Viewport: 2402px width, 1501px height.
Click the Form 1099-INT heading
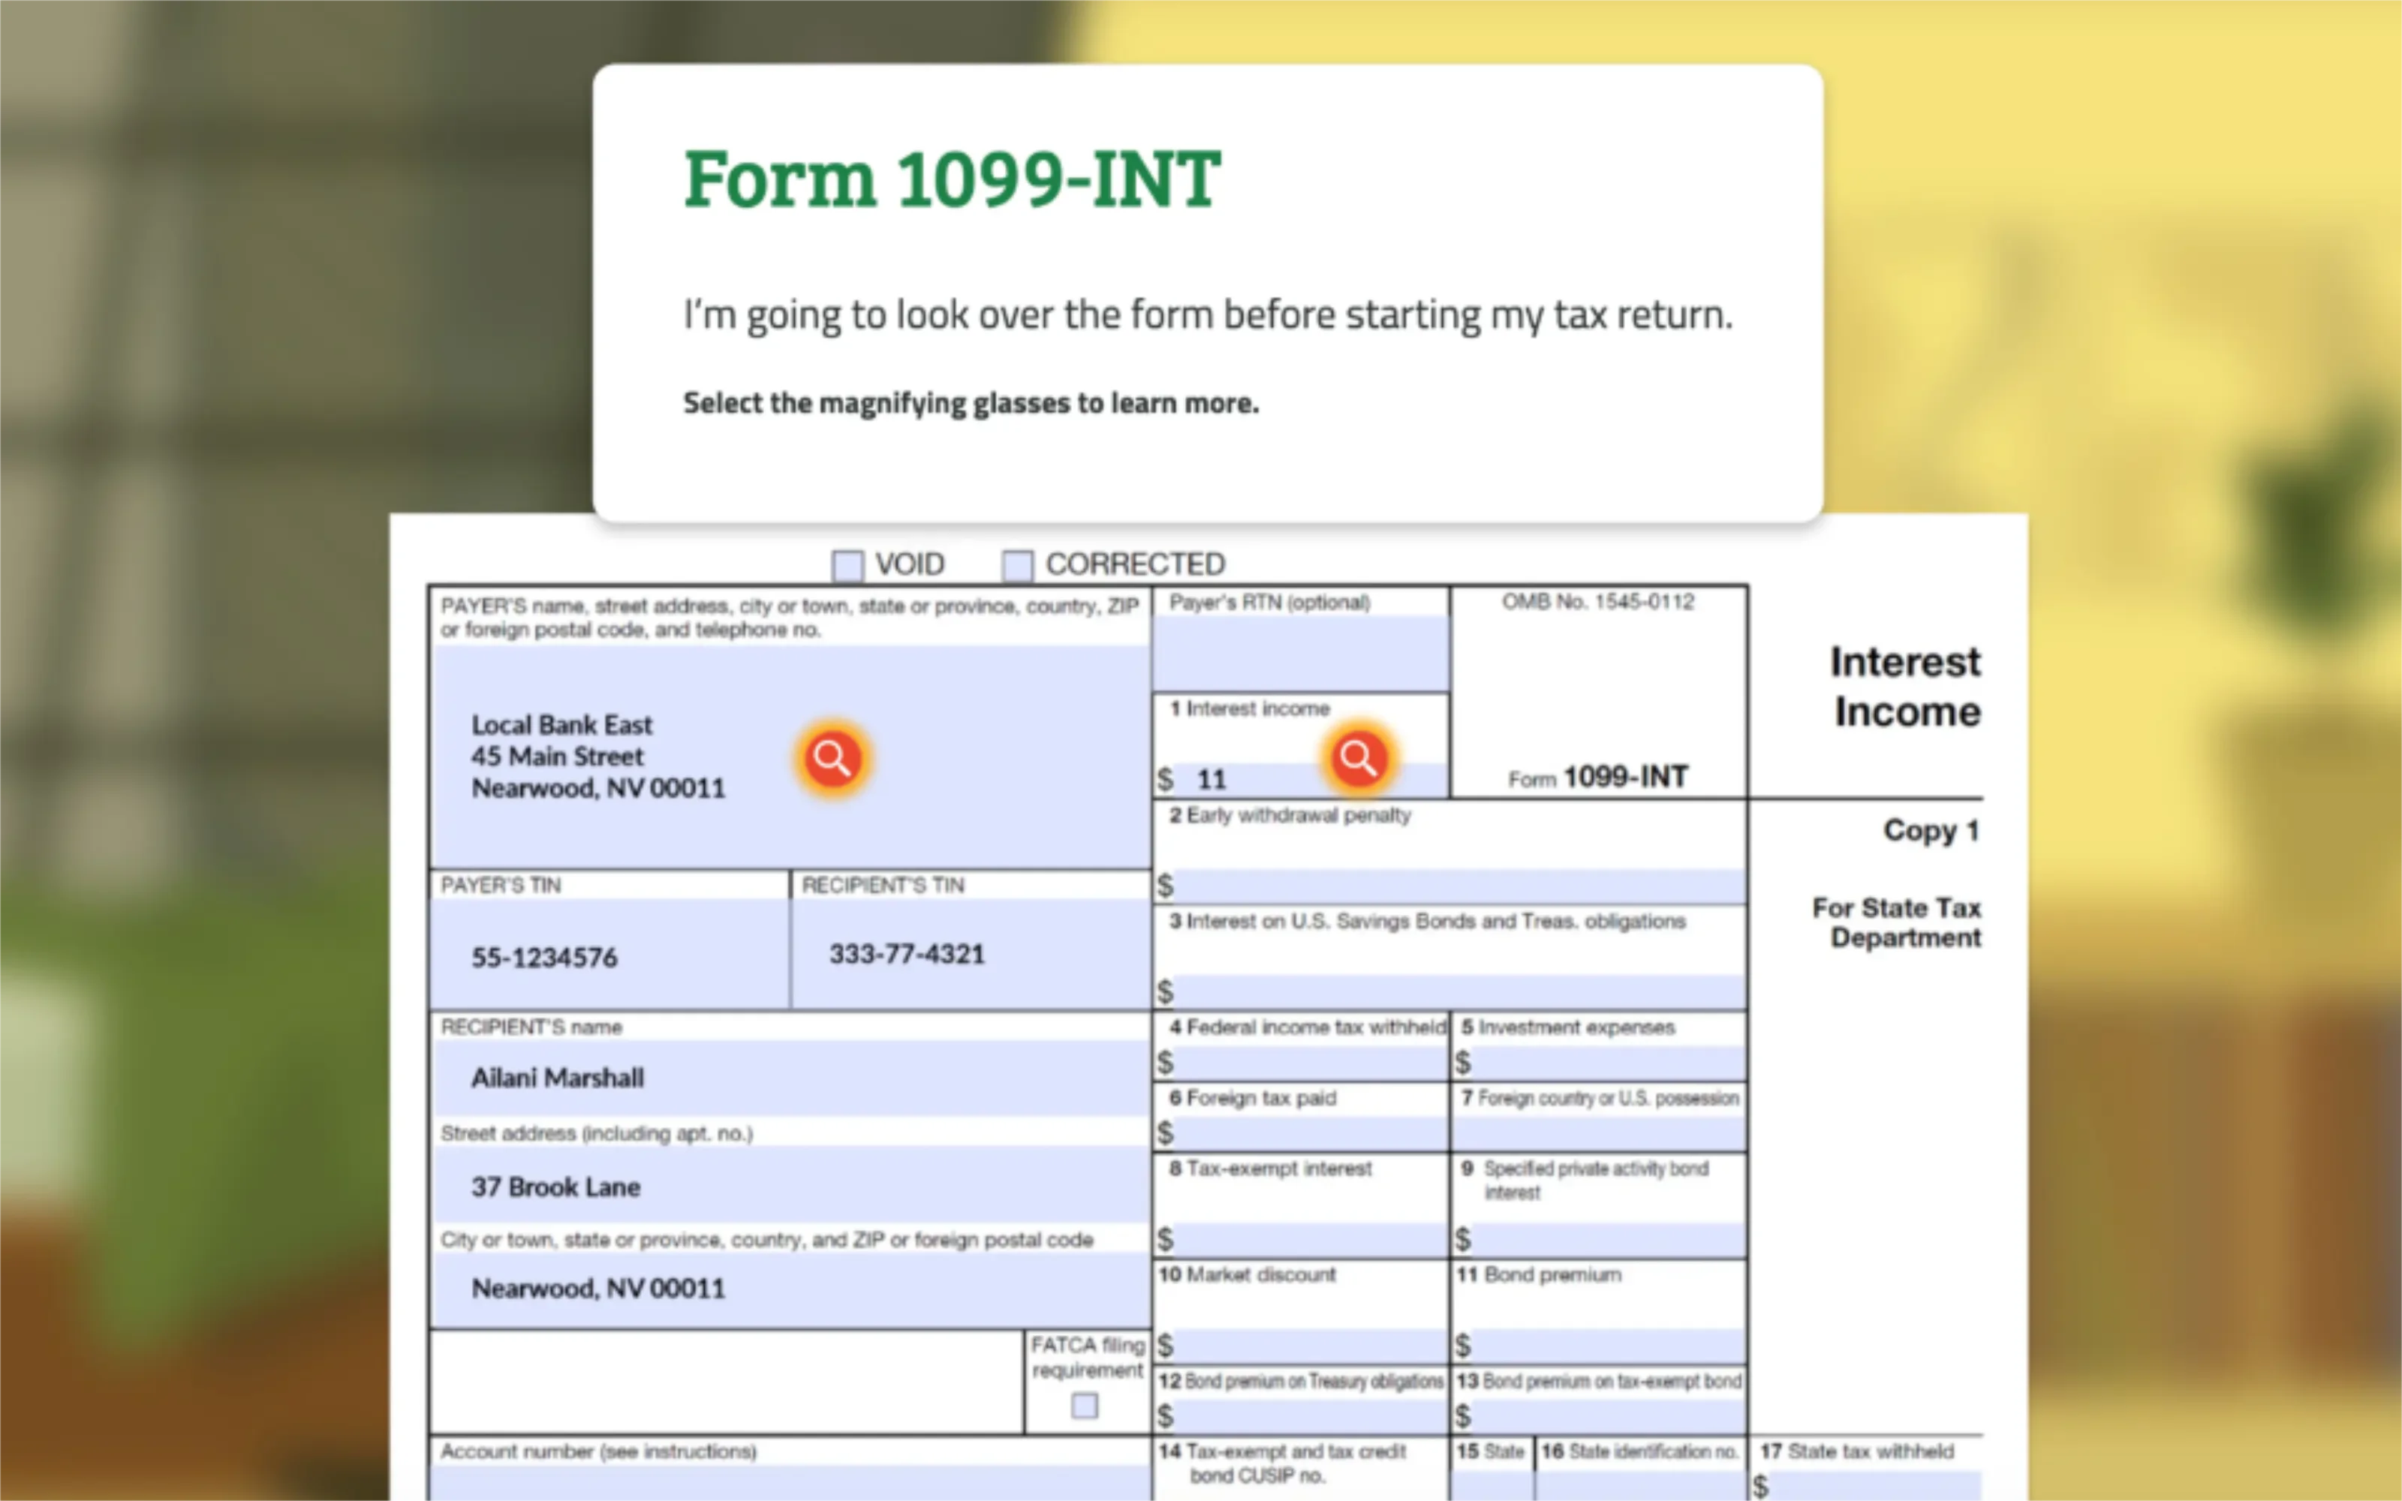click(x=952, y=179)
